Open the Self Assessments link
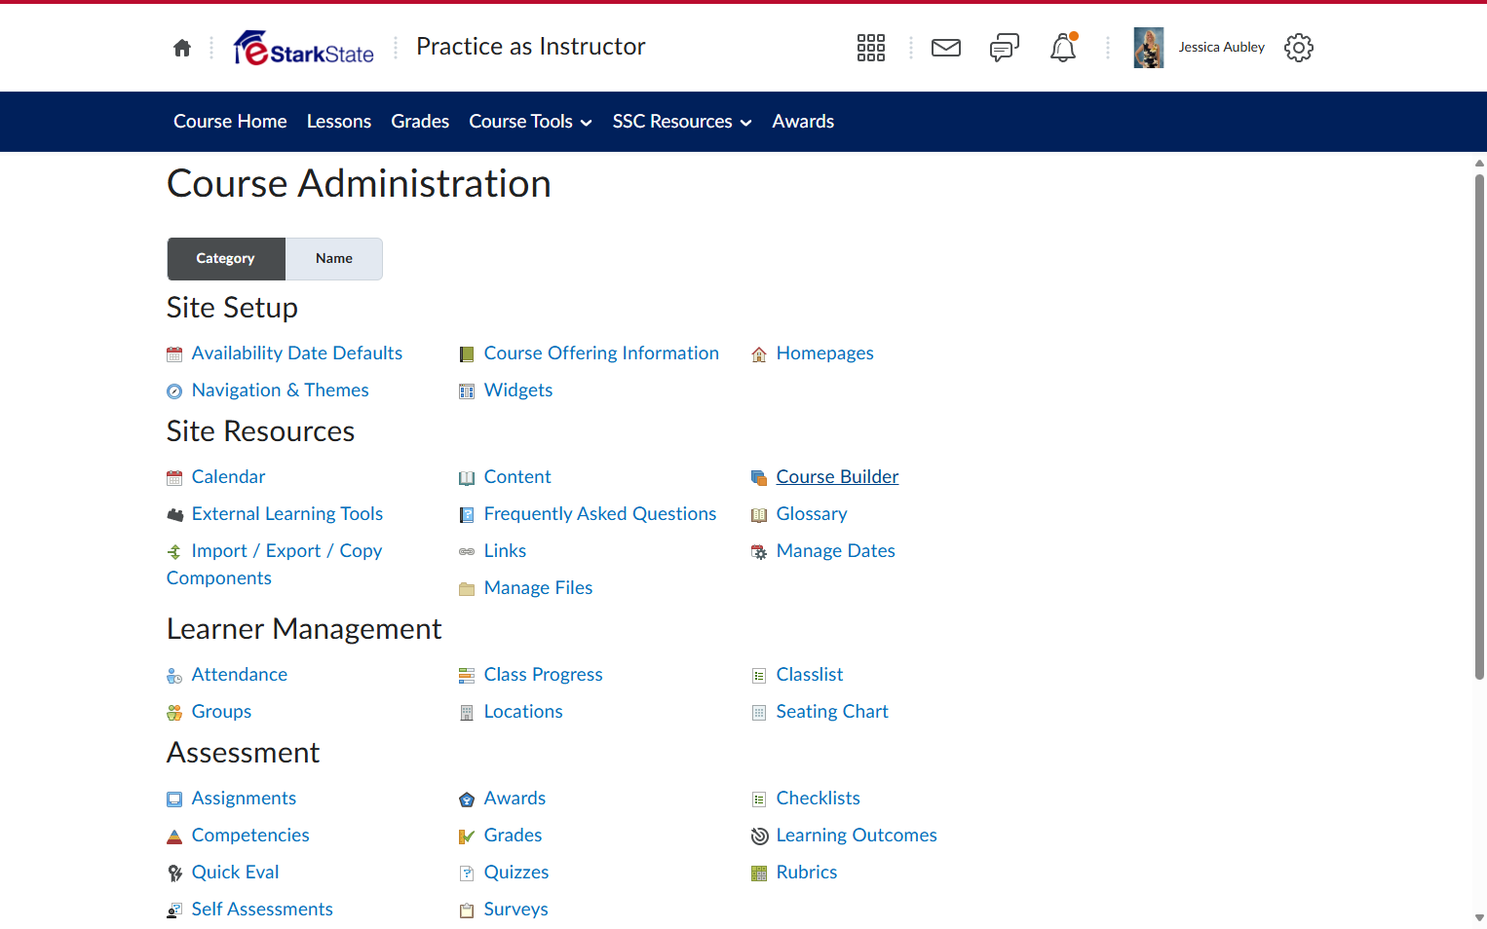 (262, 910)
